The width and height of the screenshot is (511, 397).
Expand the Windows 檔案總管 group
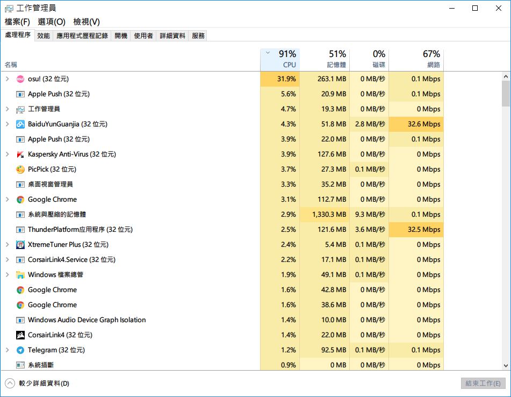(7, 275)
